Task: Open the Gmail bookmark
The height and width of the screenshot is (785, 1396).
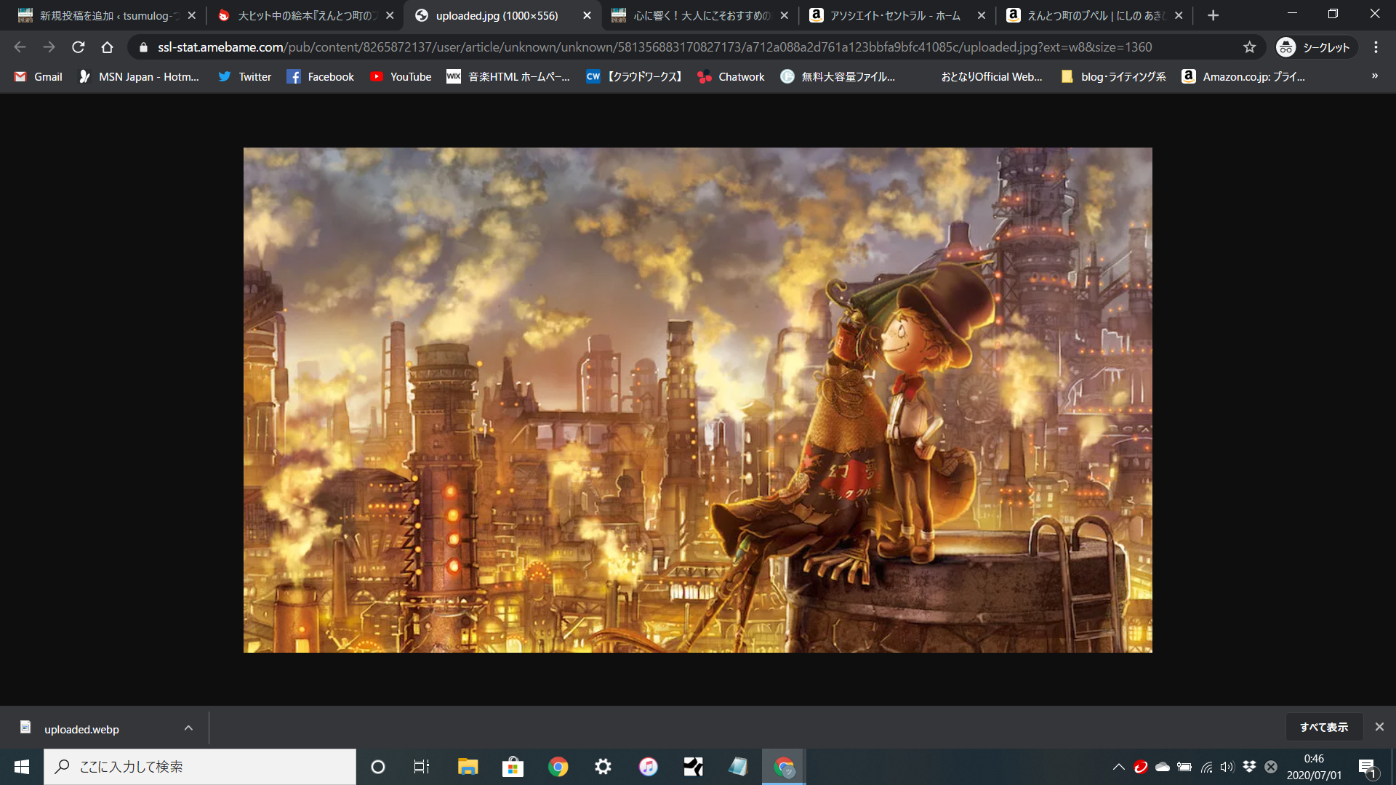Action: coord(39,76)
